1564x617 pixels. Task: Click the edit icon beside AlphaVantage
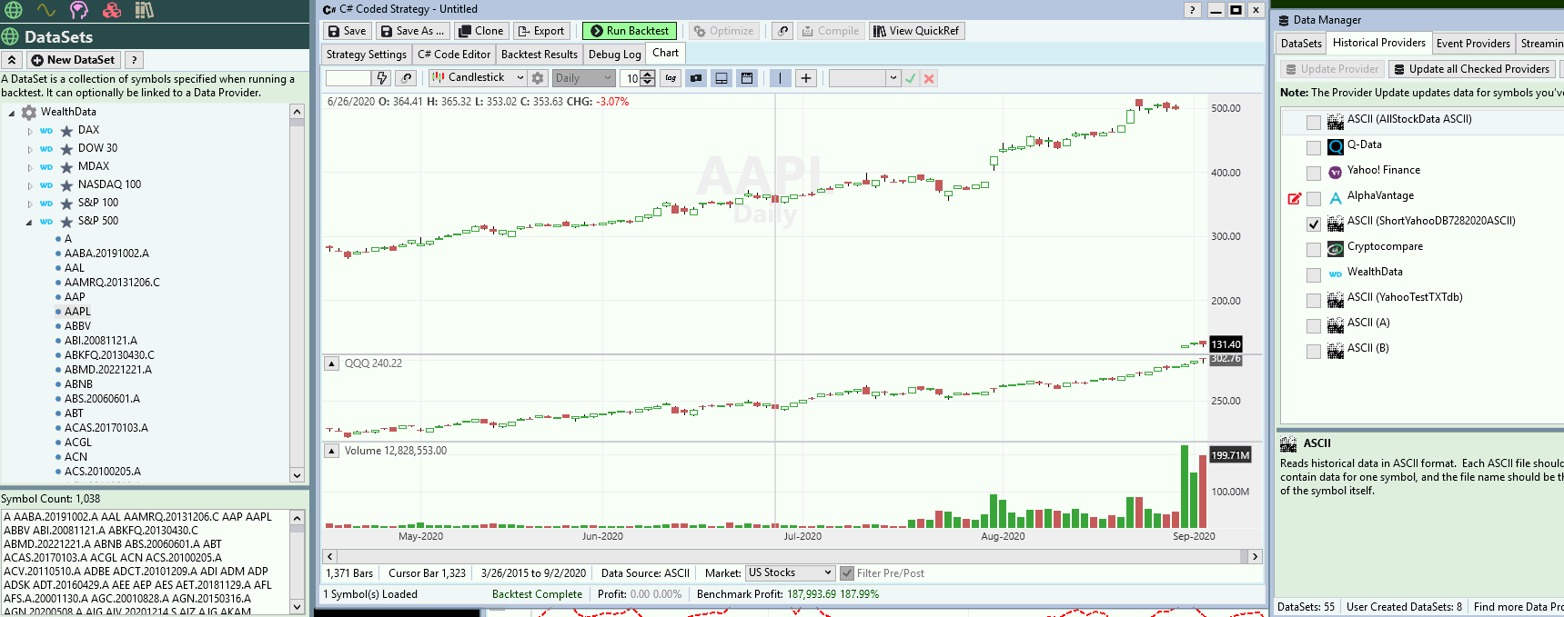[x=1295, y=198]
